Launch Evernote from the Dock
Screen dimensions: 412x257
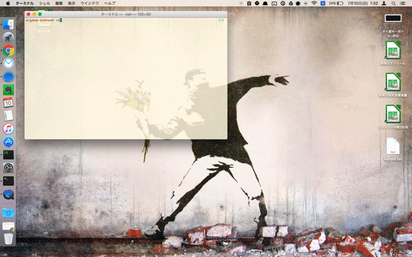click(x=8, y=90)
